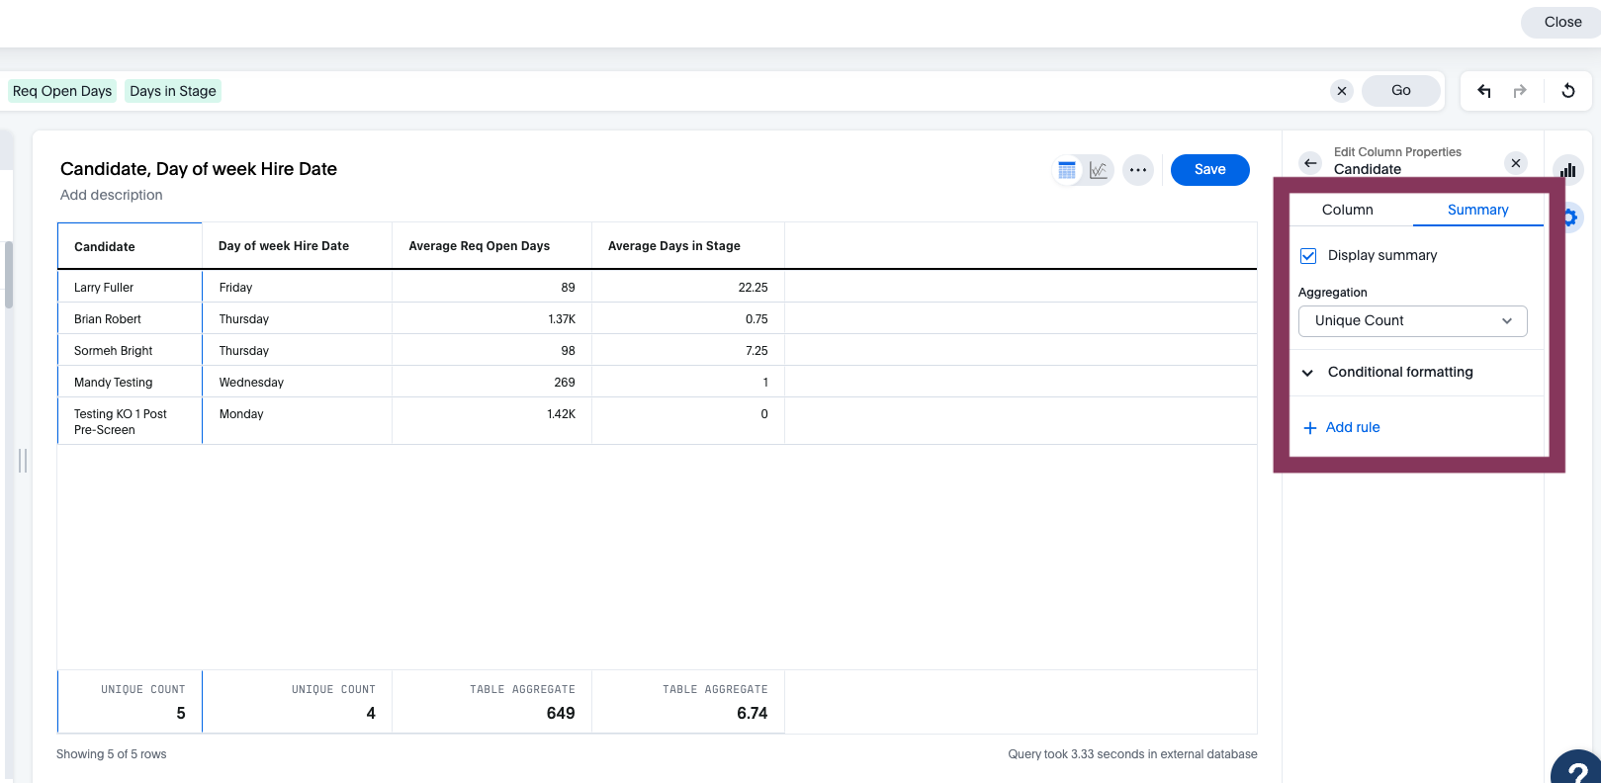Click the Average Req Open Days header
1601x783 pixels.
pos(491,246)
